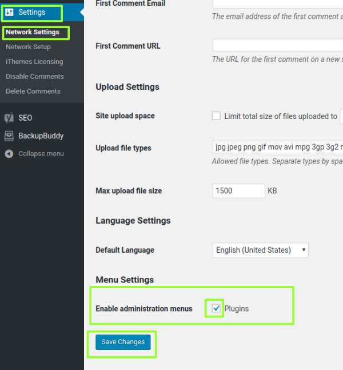Open the Network Settings submenu item
Viewport: 343px width, 370px height.
[33, 32]
